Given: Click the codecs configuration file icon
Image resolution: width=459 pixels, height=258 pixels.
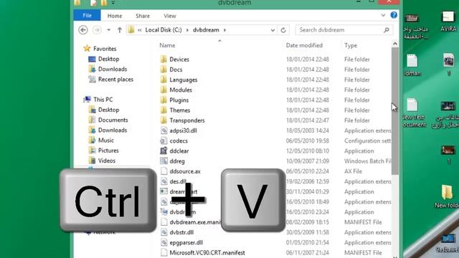Looking at the screenshot, I should pos(164,140).
